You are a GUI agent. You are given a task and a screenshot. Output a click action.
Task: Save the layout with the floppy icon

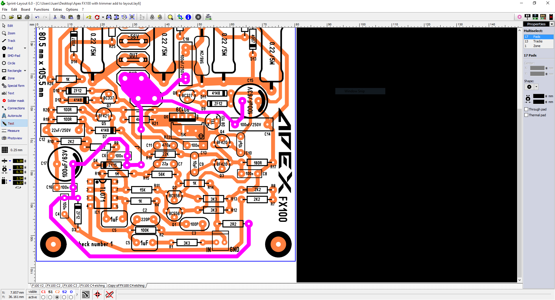pos(19,17)
